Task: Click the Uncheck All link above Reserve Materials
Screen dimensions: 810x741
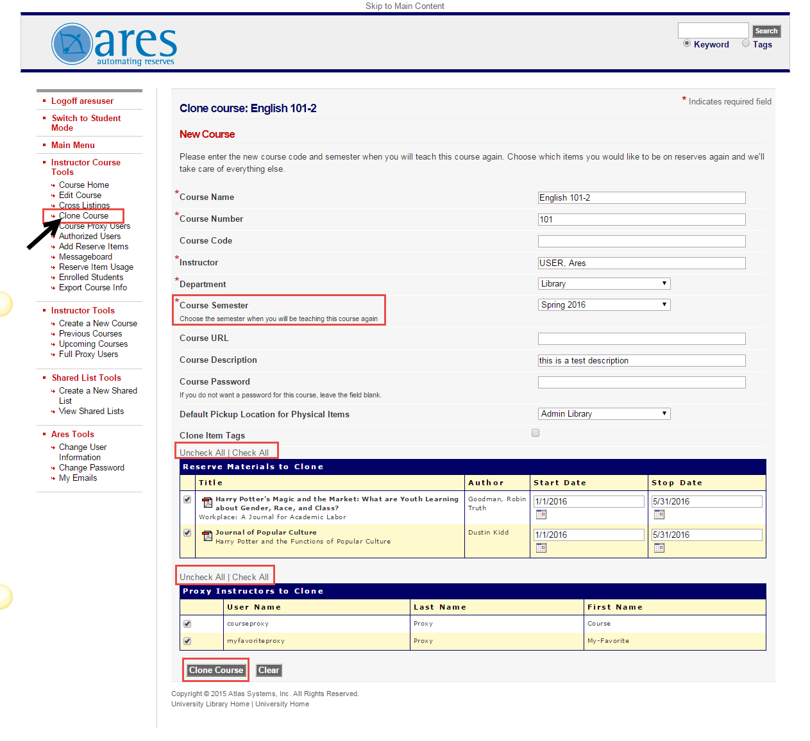Action: 202,452
